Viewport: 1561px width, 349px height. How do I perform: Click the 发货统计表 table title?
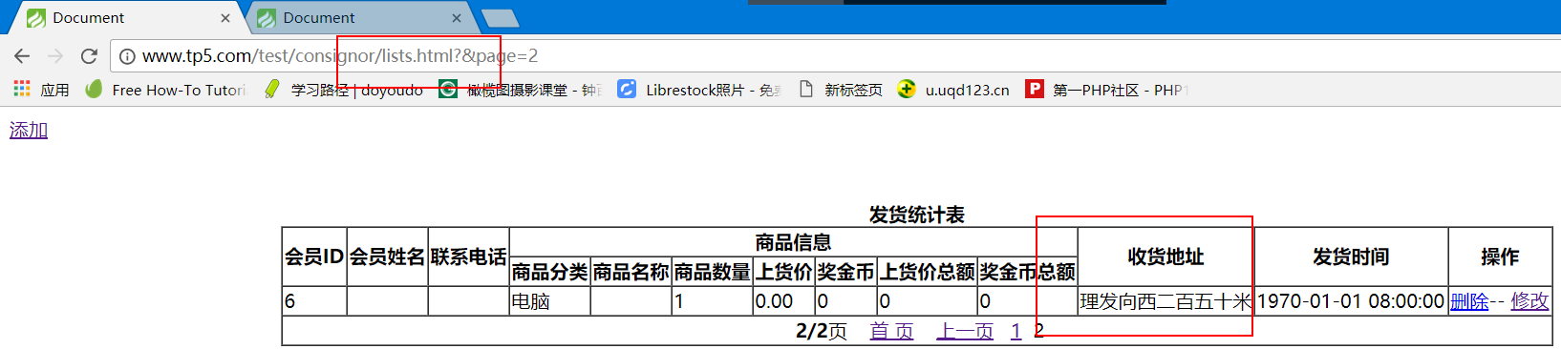click(x=916, y=215)
